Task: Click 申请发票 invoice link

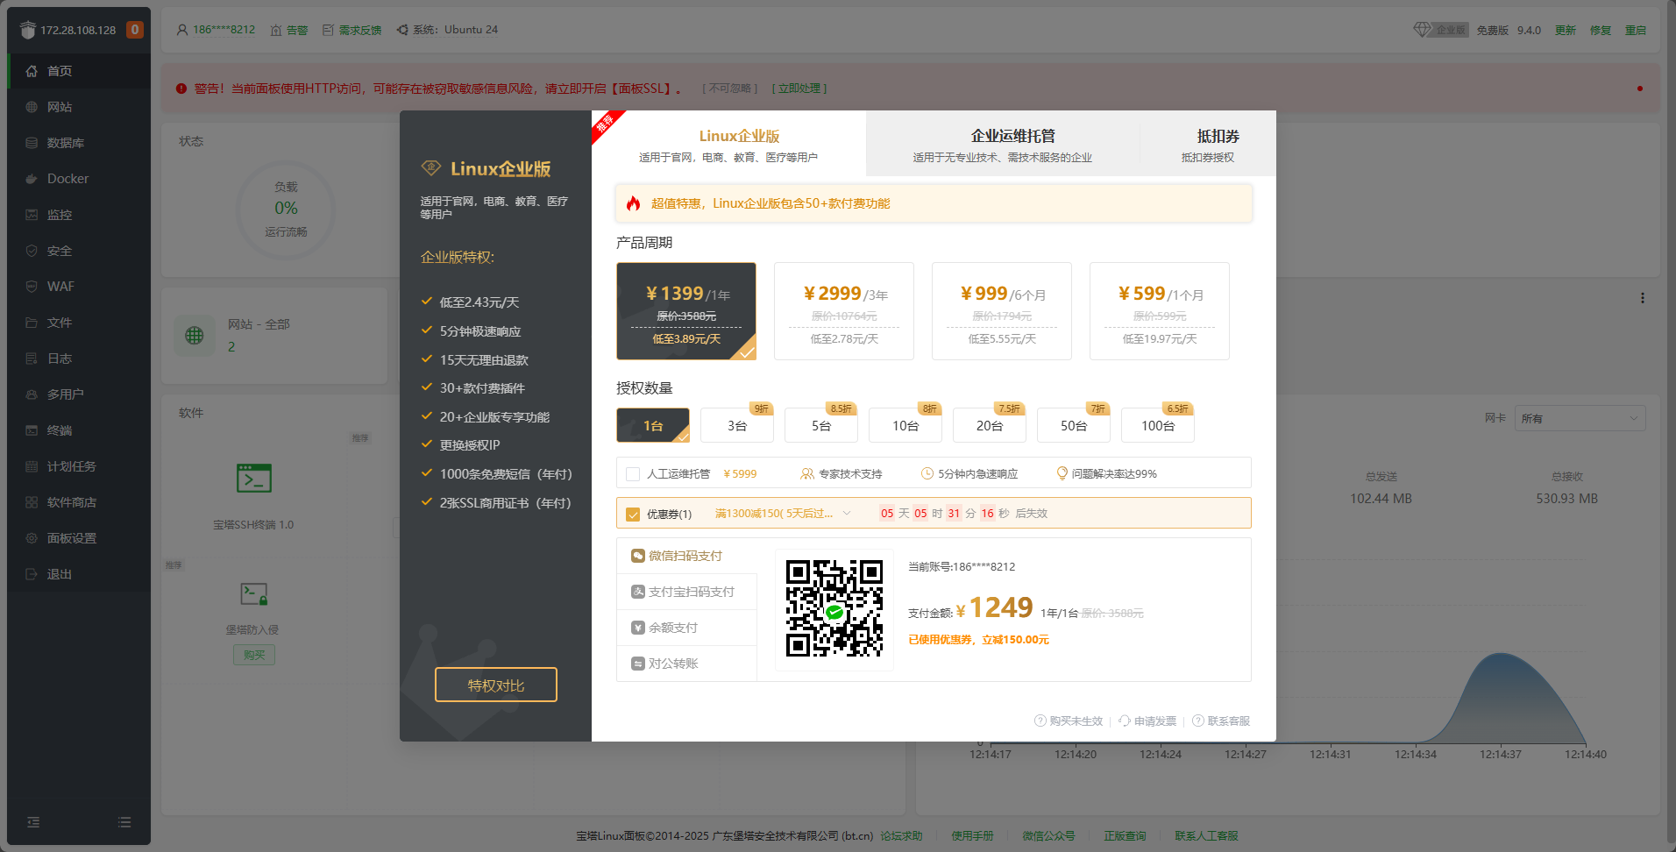Action: tap(1147, 721)
